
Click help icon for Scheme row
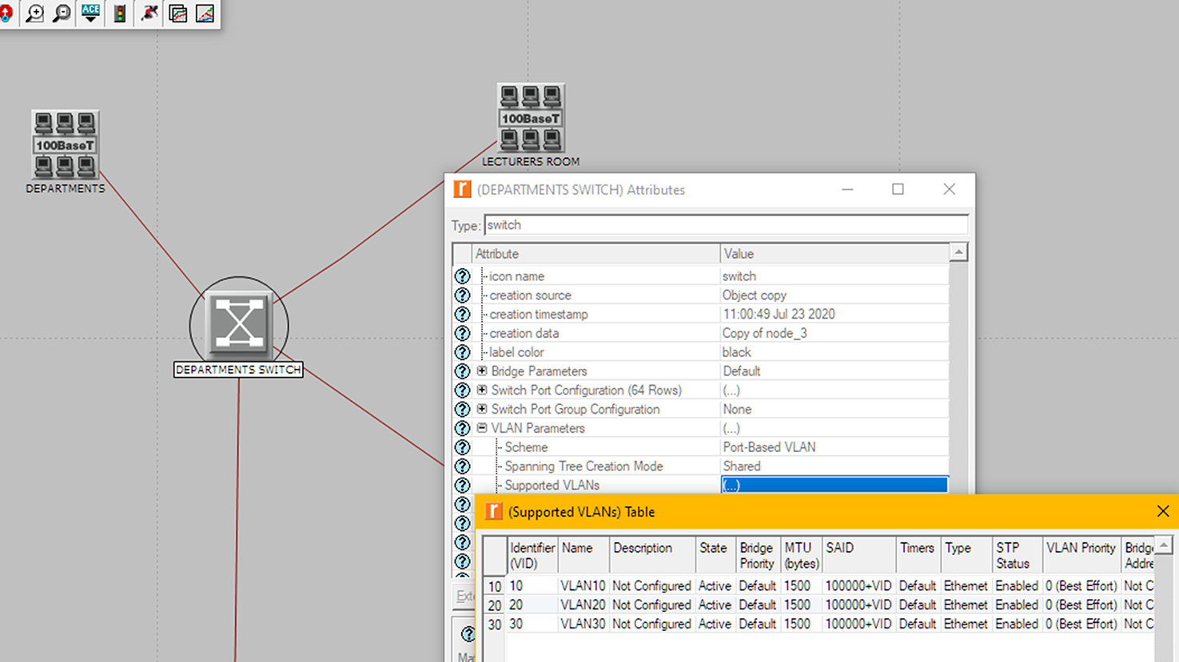(x=462, y=447)
